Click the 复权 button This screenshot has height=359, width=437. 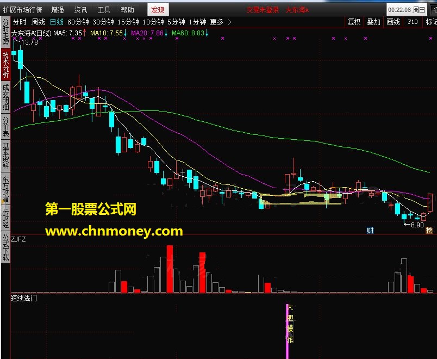click(354, 22)
